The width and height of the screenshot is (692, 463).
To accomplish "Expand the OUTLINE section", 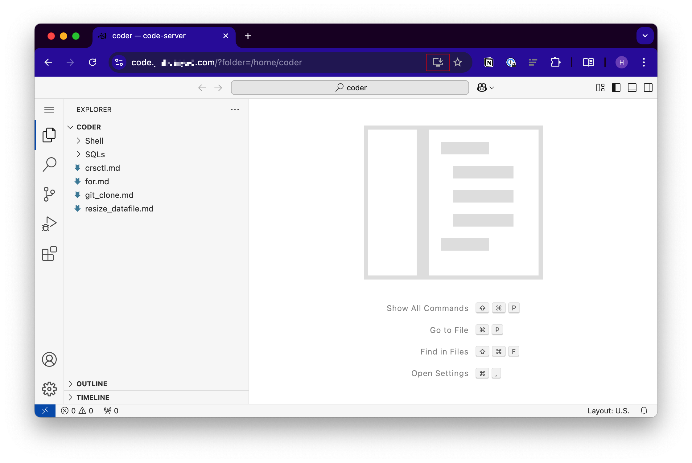I will click(92, 384).
